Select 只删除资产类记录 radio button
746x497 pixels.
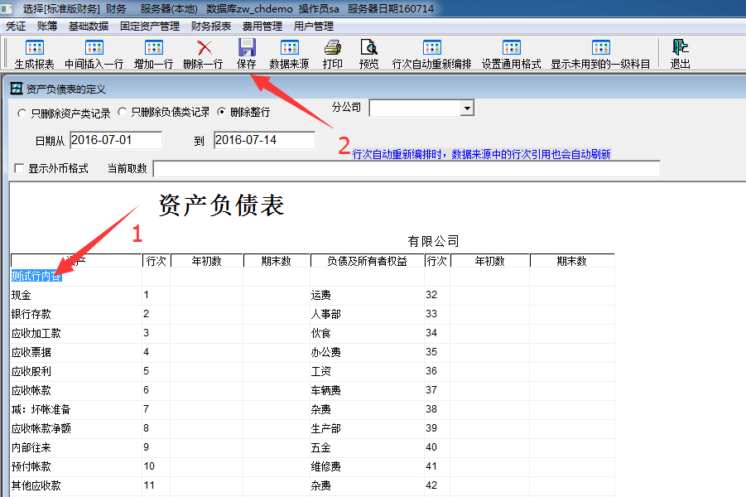pyautogui.click(x=22, y=113)
